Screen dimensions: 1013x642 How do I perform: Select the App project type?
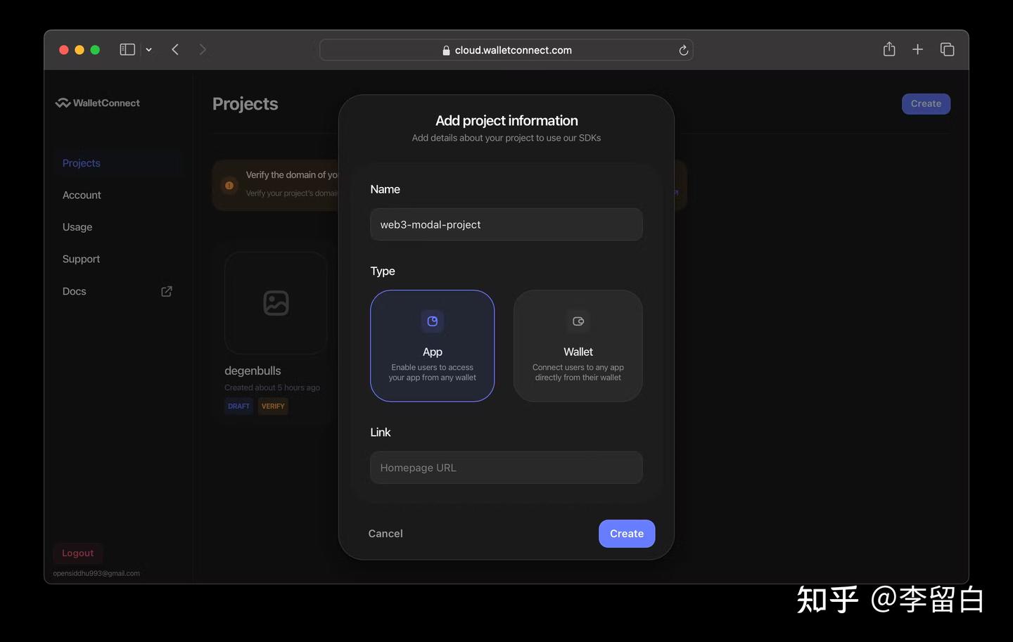pyautogui.click(x=433, y=346)
